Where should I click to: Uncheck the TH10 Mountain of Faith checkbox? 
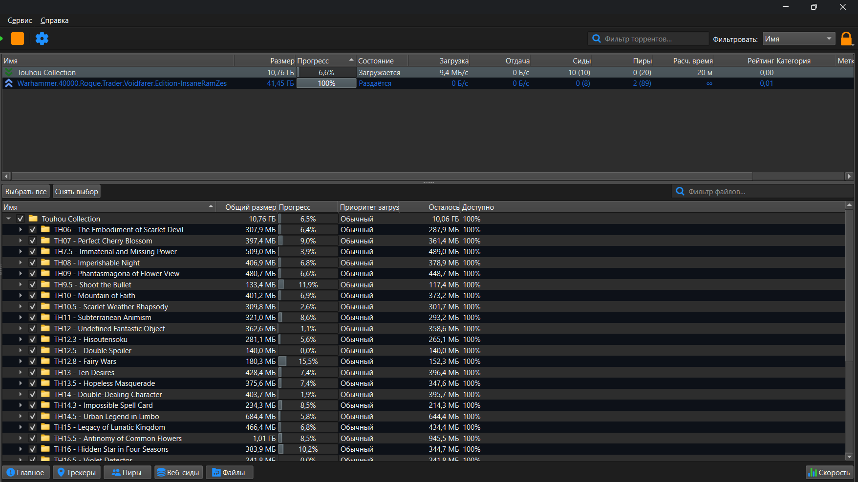pos(33,296)
